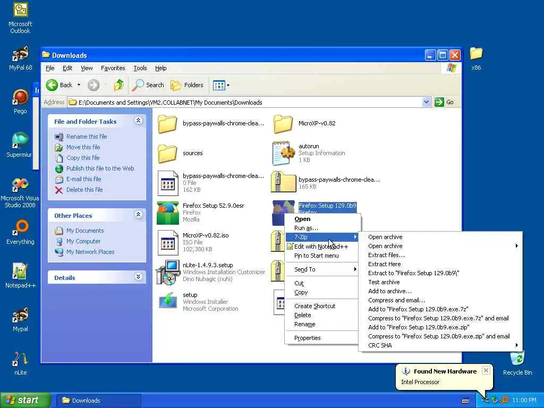Click the Back navigation button
This screenshot has height=408, width=544.
[59, 85]
